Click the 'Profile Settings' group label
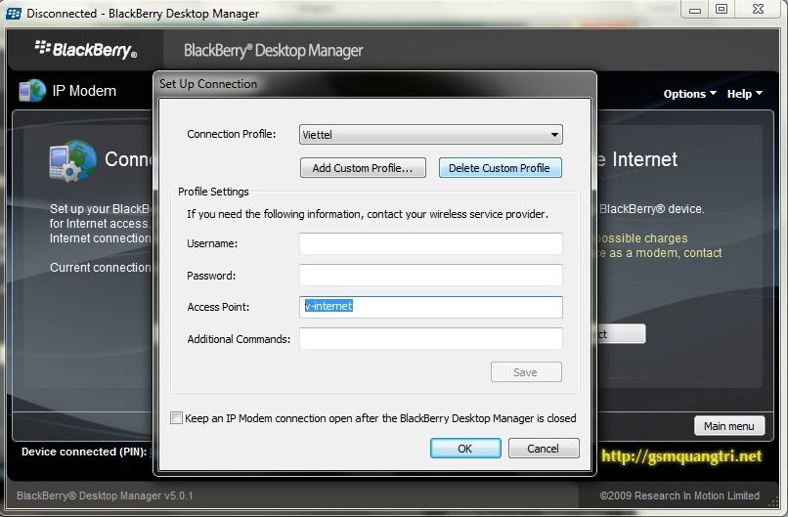Viewport: 788px width, 517px height. [213, 192]
